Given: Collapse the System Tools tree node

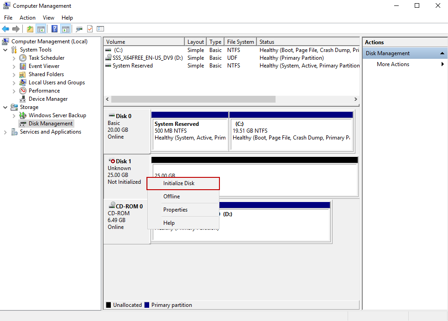Looking at the screenshot, I should click(x=5, y=50).
